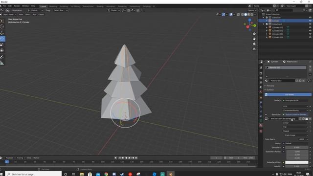Switch to Modeling workspace tab
Screen dimensions: 313x176
click(53, 6)
